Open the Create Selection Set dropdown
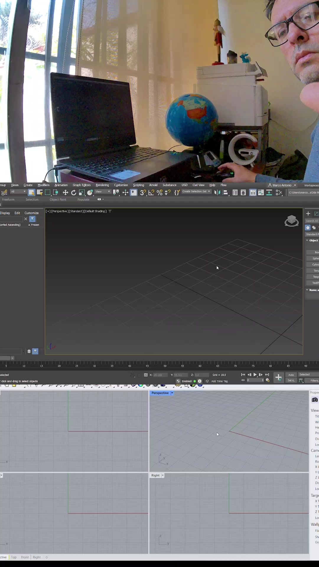This screenshot has height=567, width=319. [x=196, y=191]
